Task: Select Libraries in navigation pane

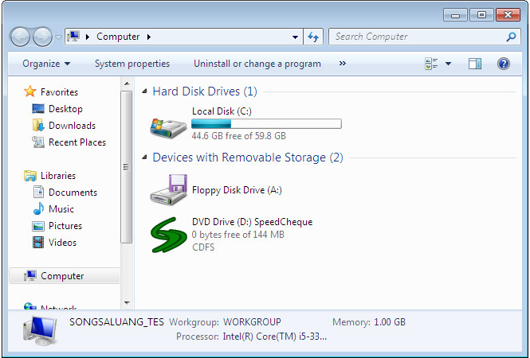Action: point(58,176)
